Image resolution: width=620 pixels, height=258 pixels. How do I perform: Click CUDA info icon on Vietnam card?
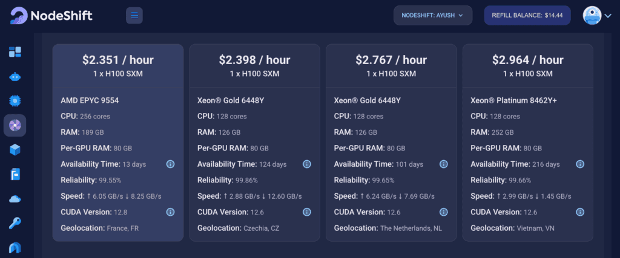[580, 212]
